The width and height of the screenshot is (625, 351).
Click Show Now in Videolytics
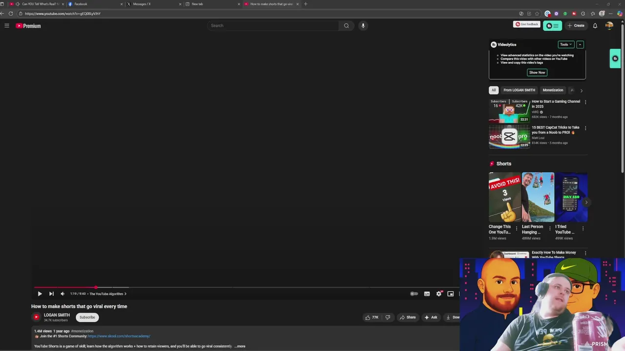click(537, 72)
